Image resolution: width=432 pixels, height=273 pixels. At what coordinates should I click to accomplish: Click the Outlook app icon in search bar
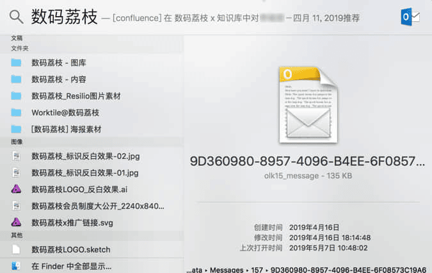pyautogui.click(x=410, y=17)
